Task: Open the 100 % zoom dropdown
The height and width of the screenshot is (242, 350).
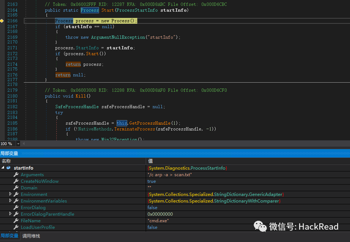Action: coord(18,144)
